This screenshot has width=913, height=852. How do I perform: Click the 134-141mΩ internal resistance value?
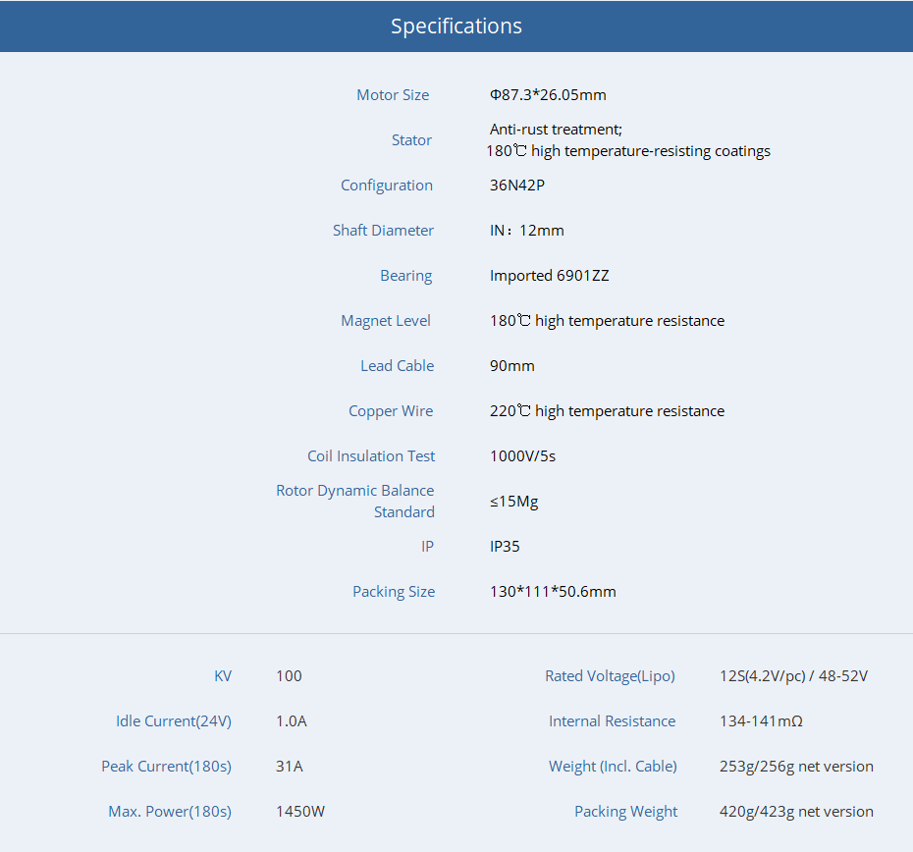click(x=761, y=721)
